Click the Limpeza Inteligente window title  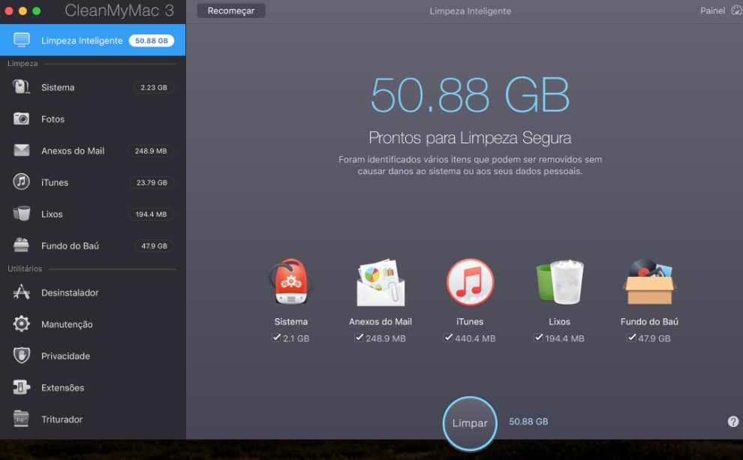[470, 11]
